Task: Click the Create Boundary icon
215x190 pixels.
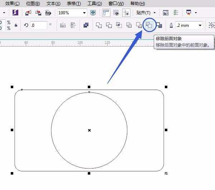Action: [x=159, y=25]
